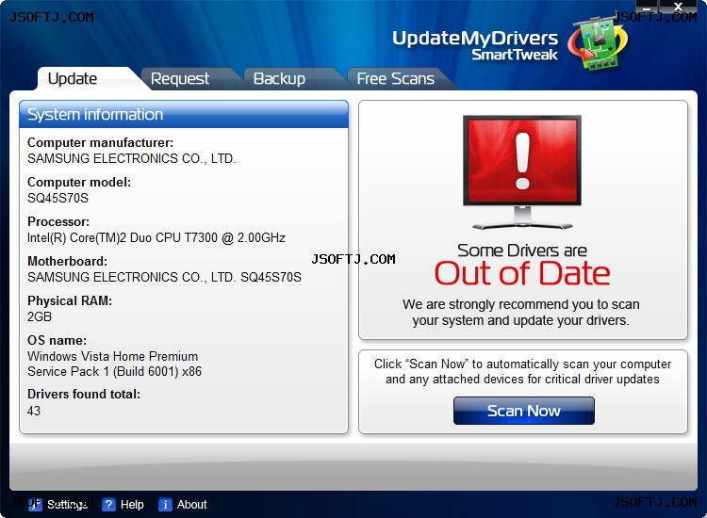Click the blue info About icon
The height and width of the screenshot is (518, 707).
165,505
